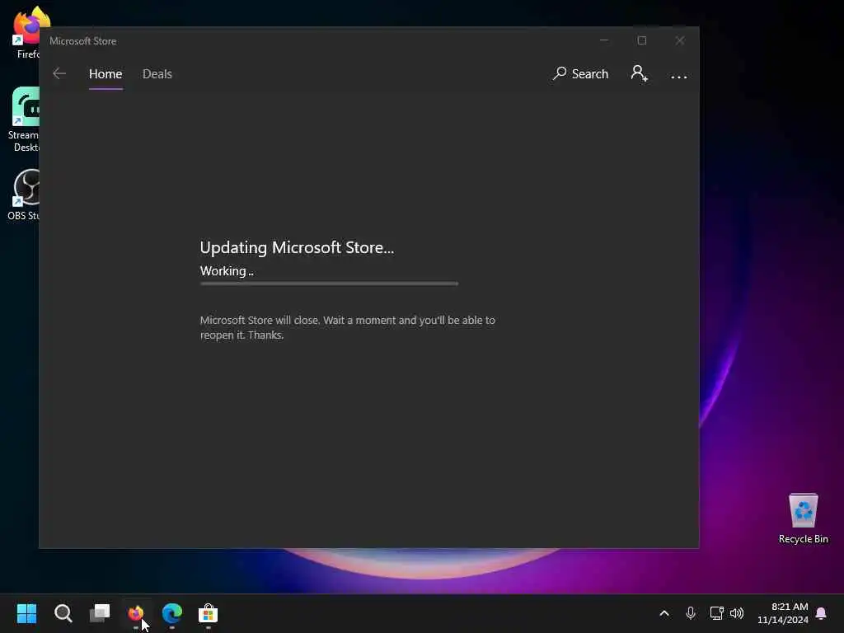This screenshot has height=633, width=844.
Task: Open the Windows Start menu
Action: [26, 613]
